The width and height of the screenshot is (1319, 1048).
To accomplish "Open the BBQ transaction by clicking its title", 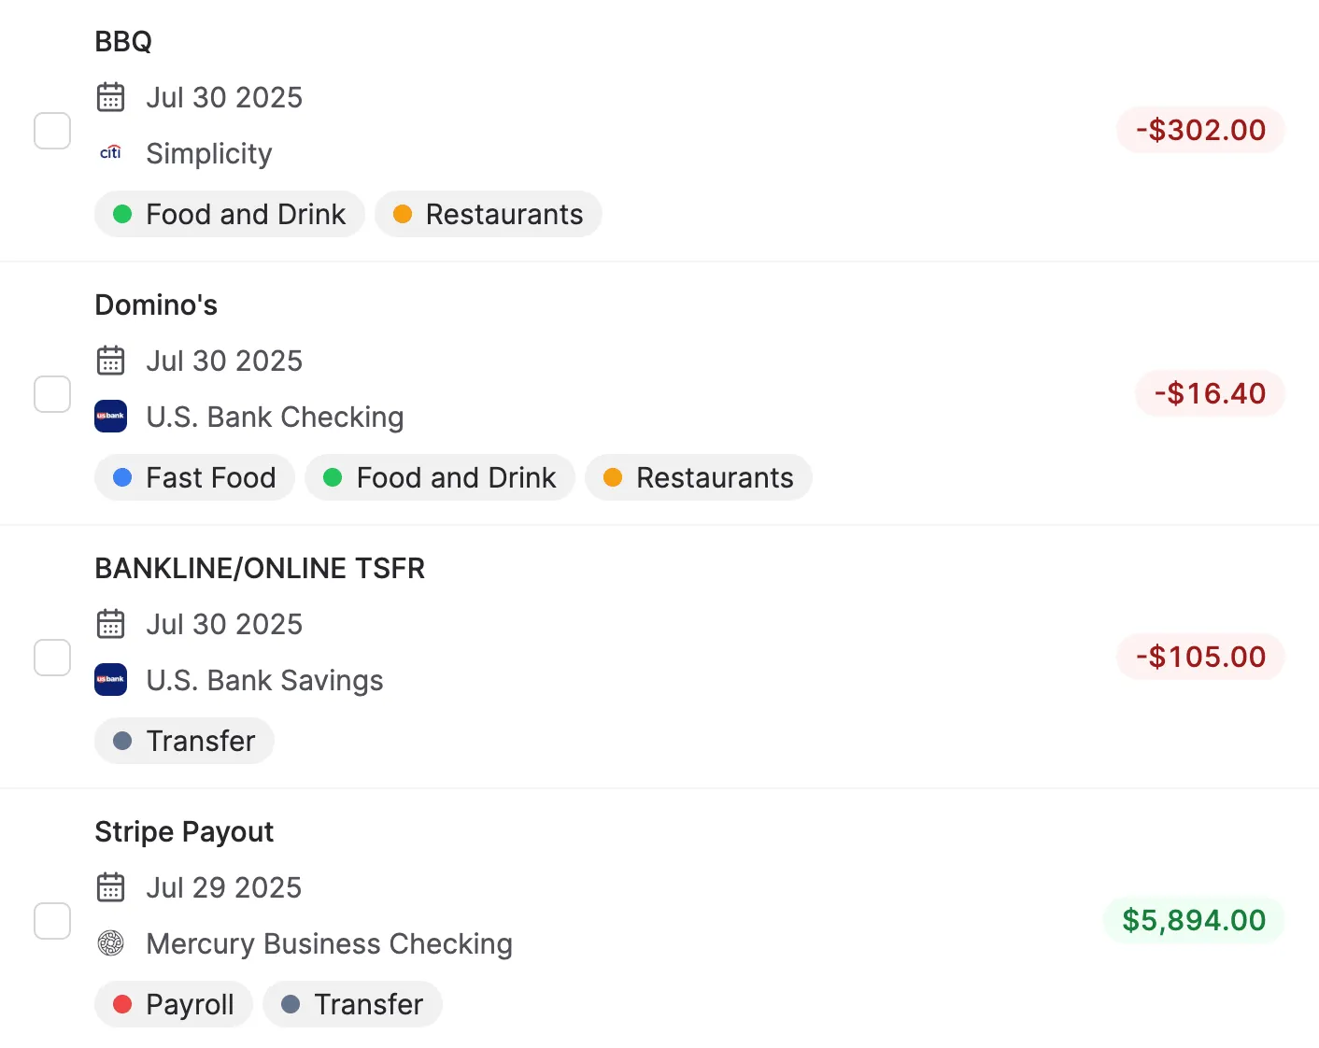I will click(122, 41).
